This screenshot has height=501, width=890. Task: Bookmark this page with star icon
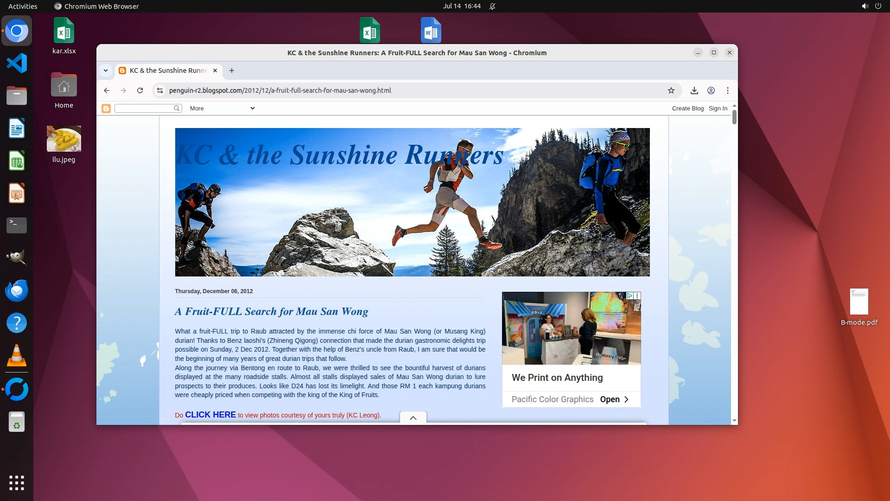[671, 90]
